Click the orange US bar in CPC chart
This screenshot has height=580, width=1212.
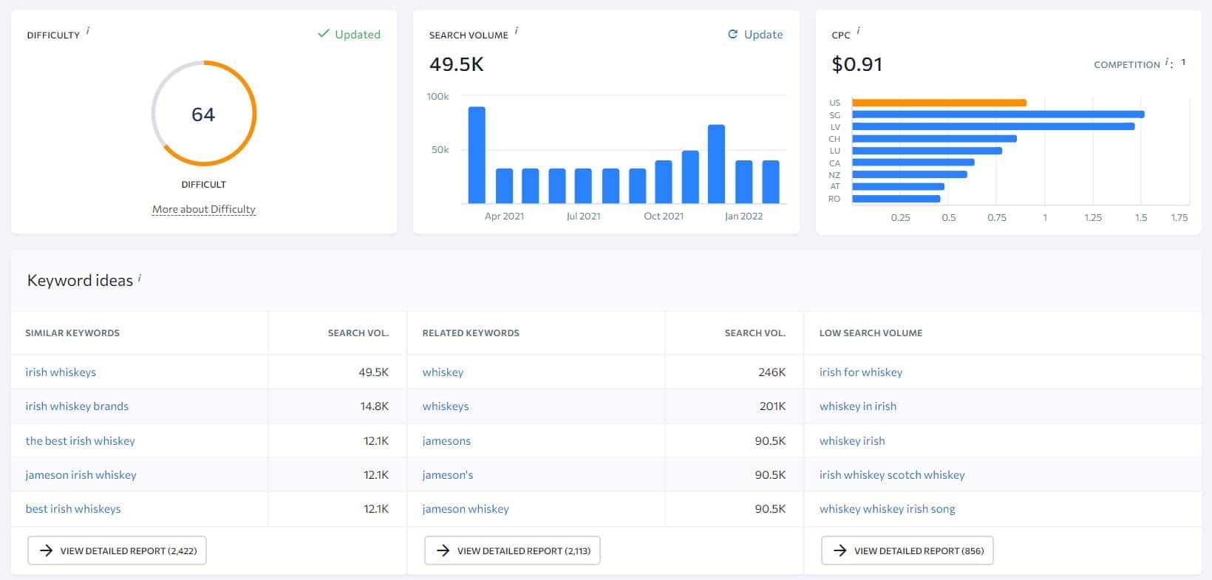[939, 103]
